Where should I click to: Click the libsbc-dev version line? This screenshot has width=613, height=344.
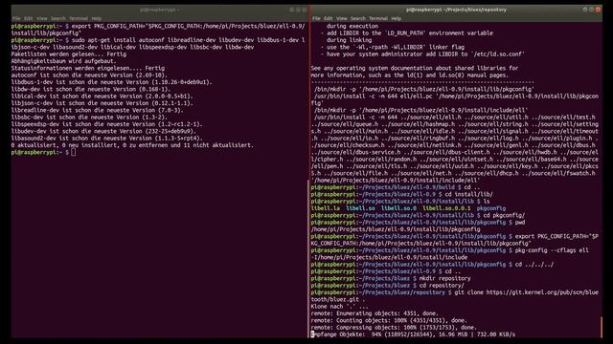(89, 117)
